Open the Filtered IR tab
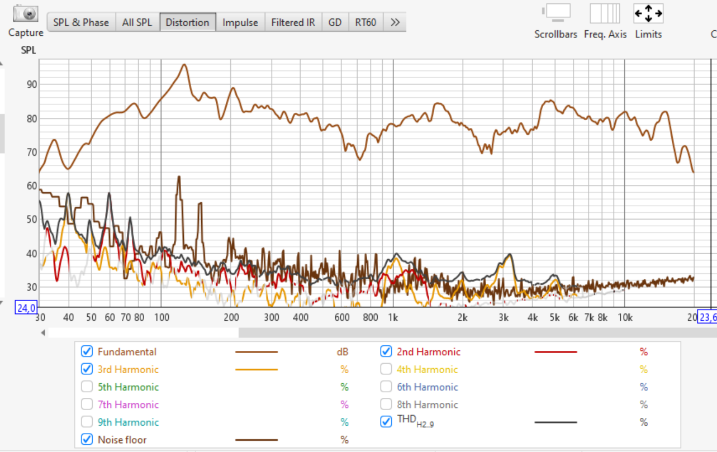This screenshot has height=452, width=717. [293, 23]
